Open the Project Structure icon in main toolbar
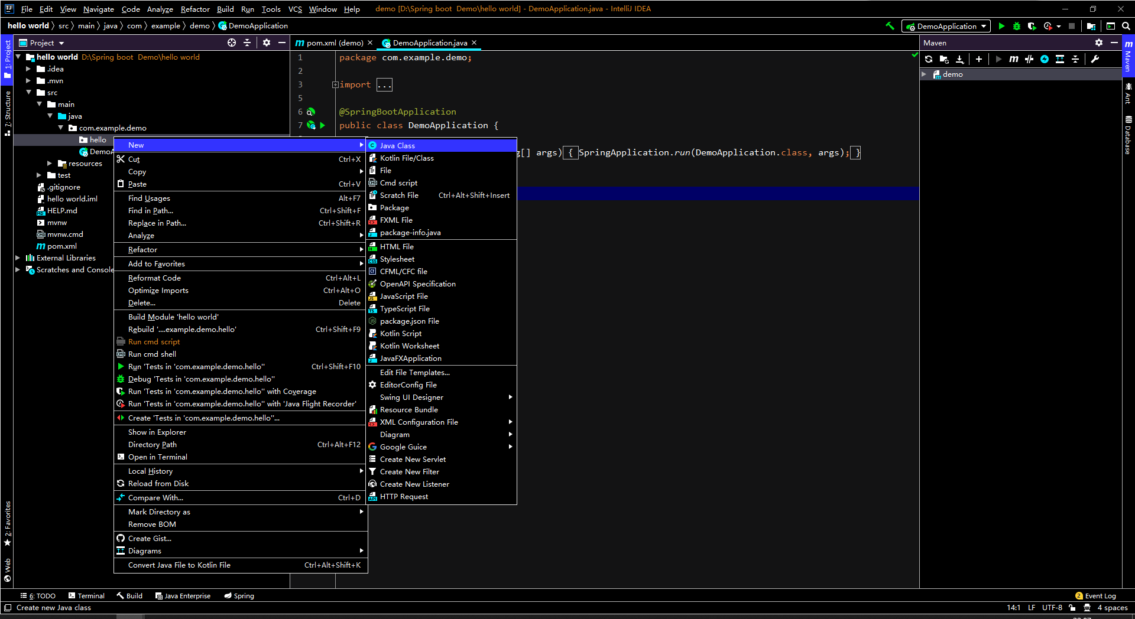This screenshot has height=619, width=1135. click(x=1091, y=26)
